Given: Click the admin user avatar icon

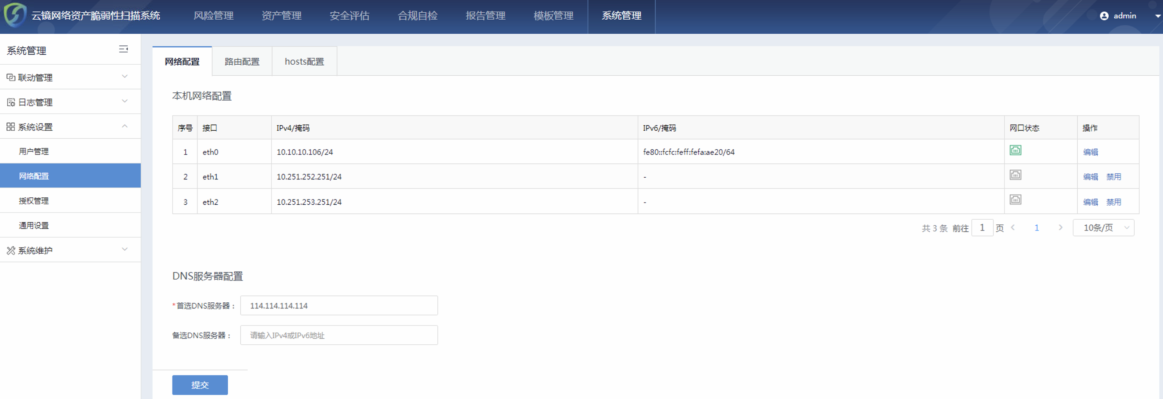Looking at the screenshot, I should click(1104, 16).
